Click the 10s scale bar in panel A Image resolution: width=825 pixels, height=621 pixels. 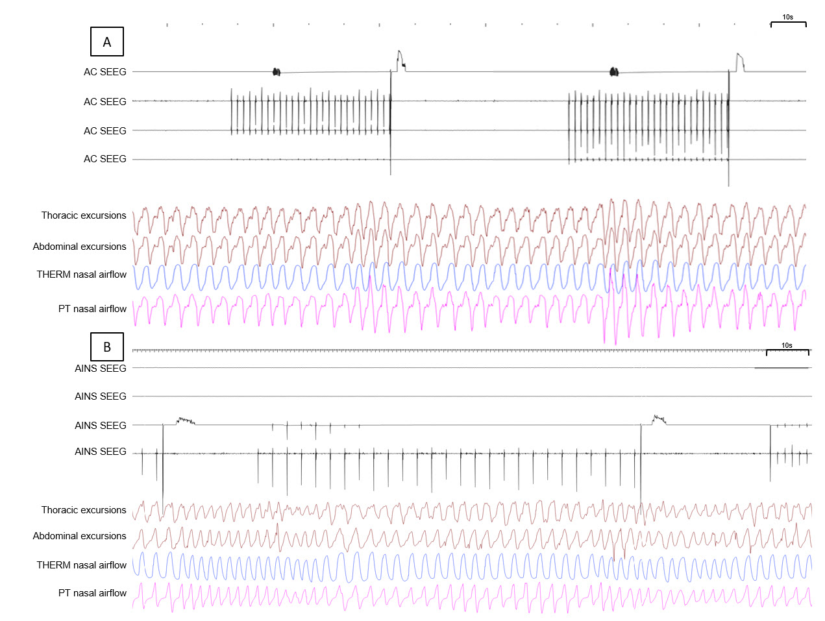coord(788,23)
